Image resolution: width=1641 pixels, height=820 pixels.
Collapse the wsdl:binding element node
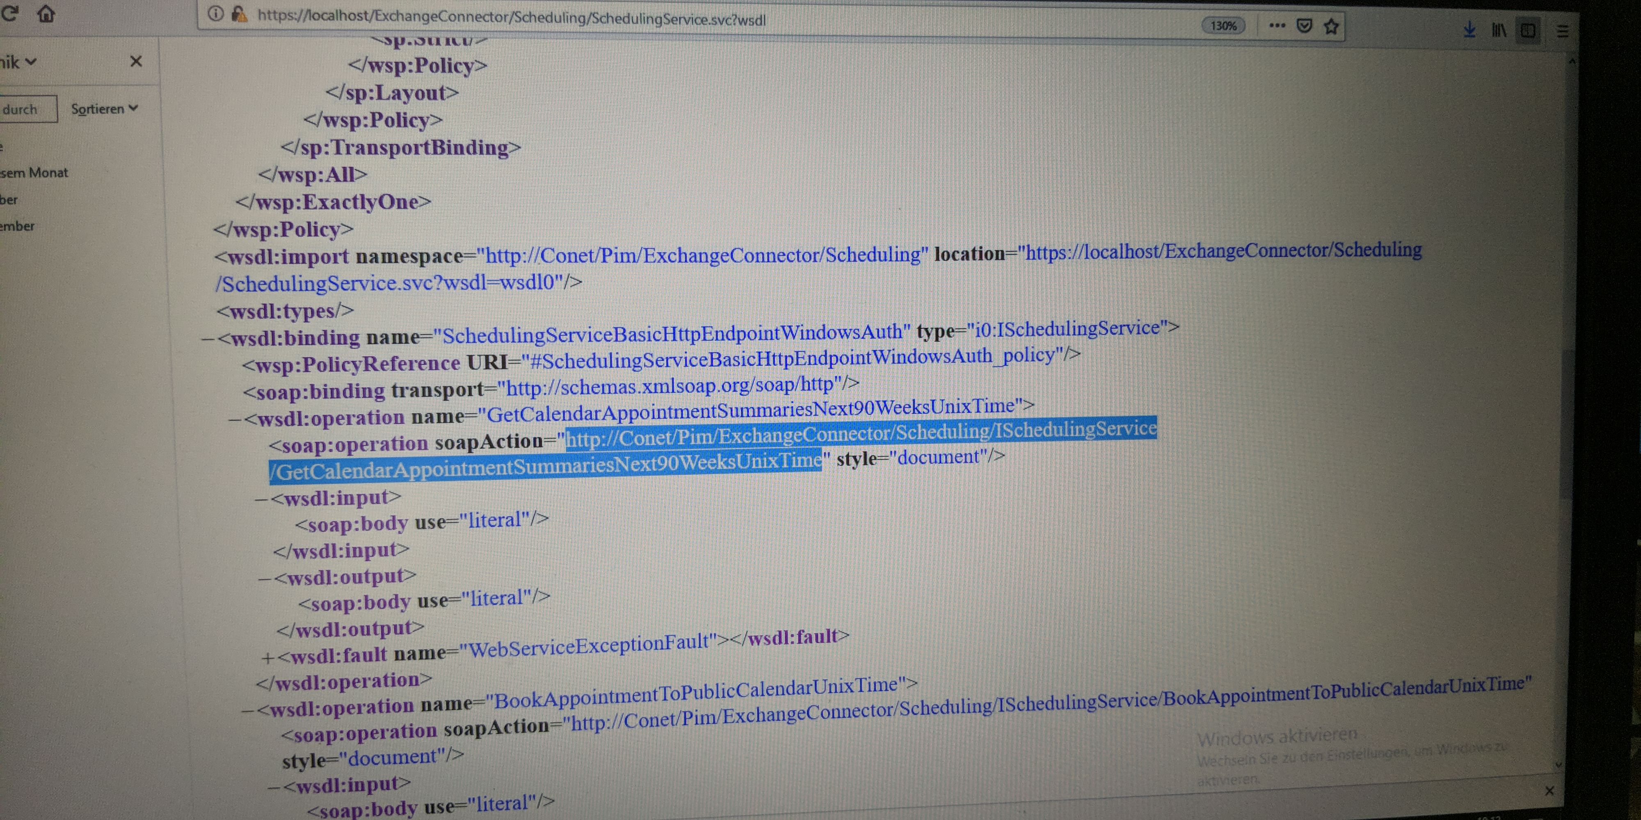pos(208,339)
